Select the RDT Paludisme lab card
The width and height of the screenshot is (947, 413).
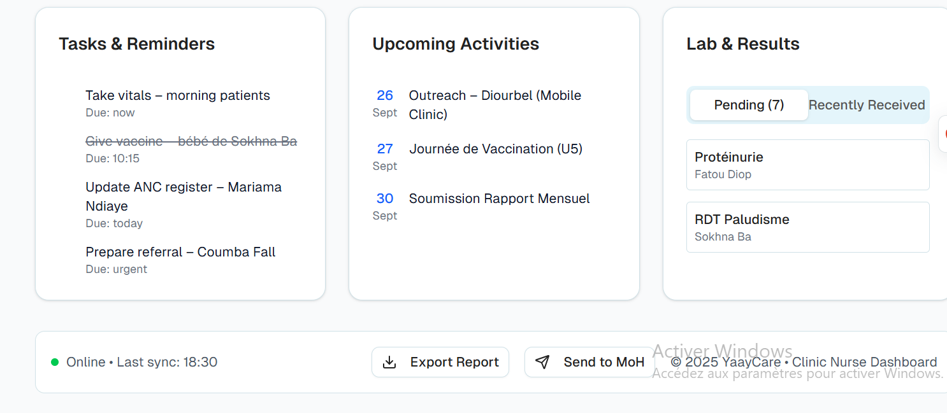coord(807,227)
